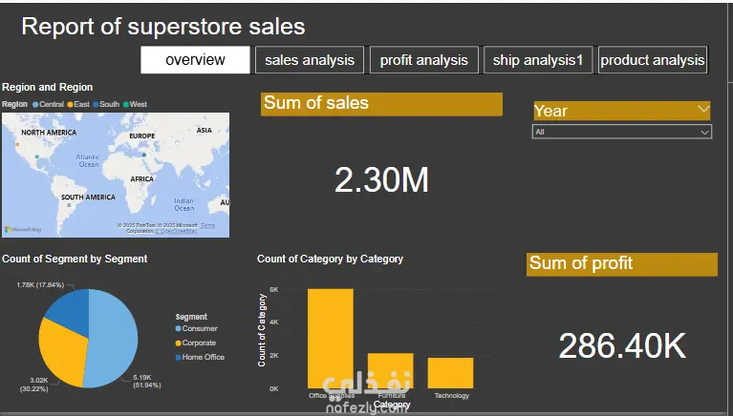Select the East region legend marker
The height and width of the screenshot is (416, 733).
pos(68,103)
